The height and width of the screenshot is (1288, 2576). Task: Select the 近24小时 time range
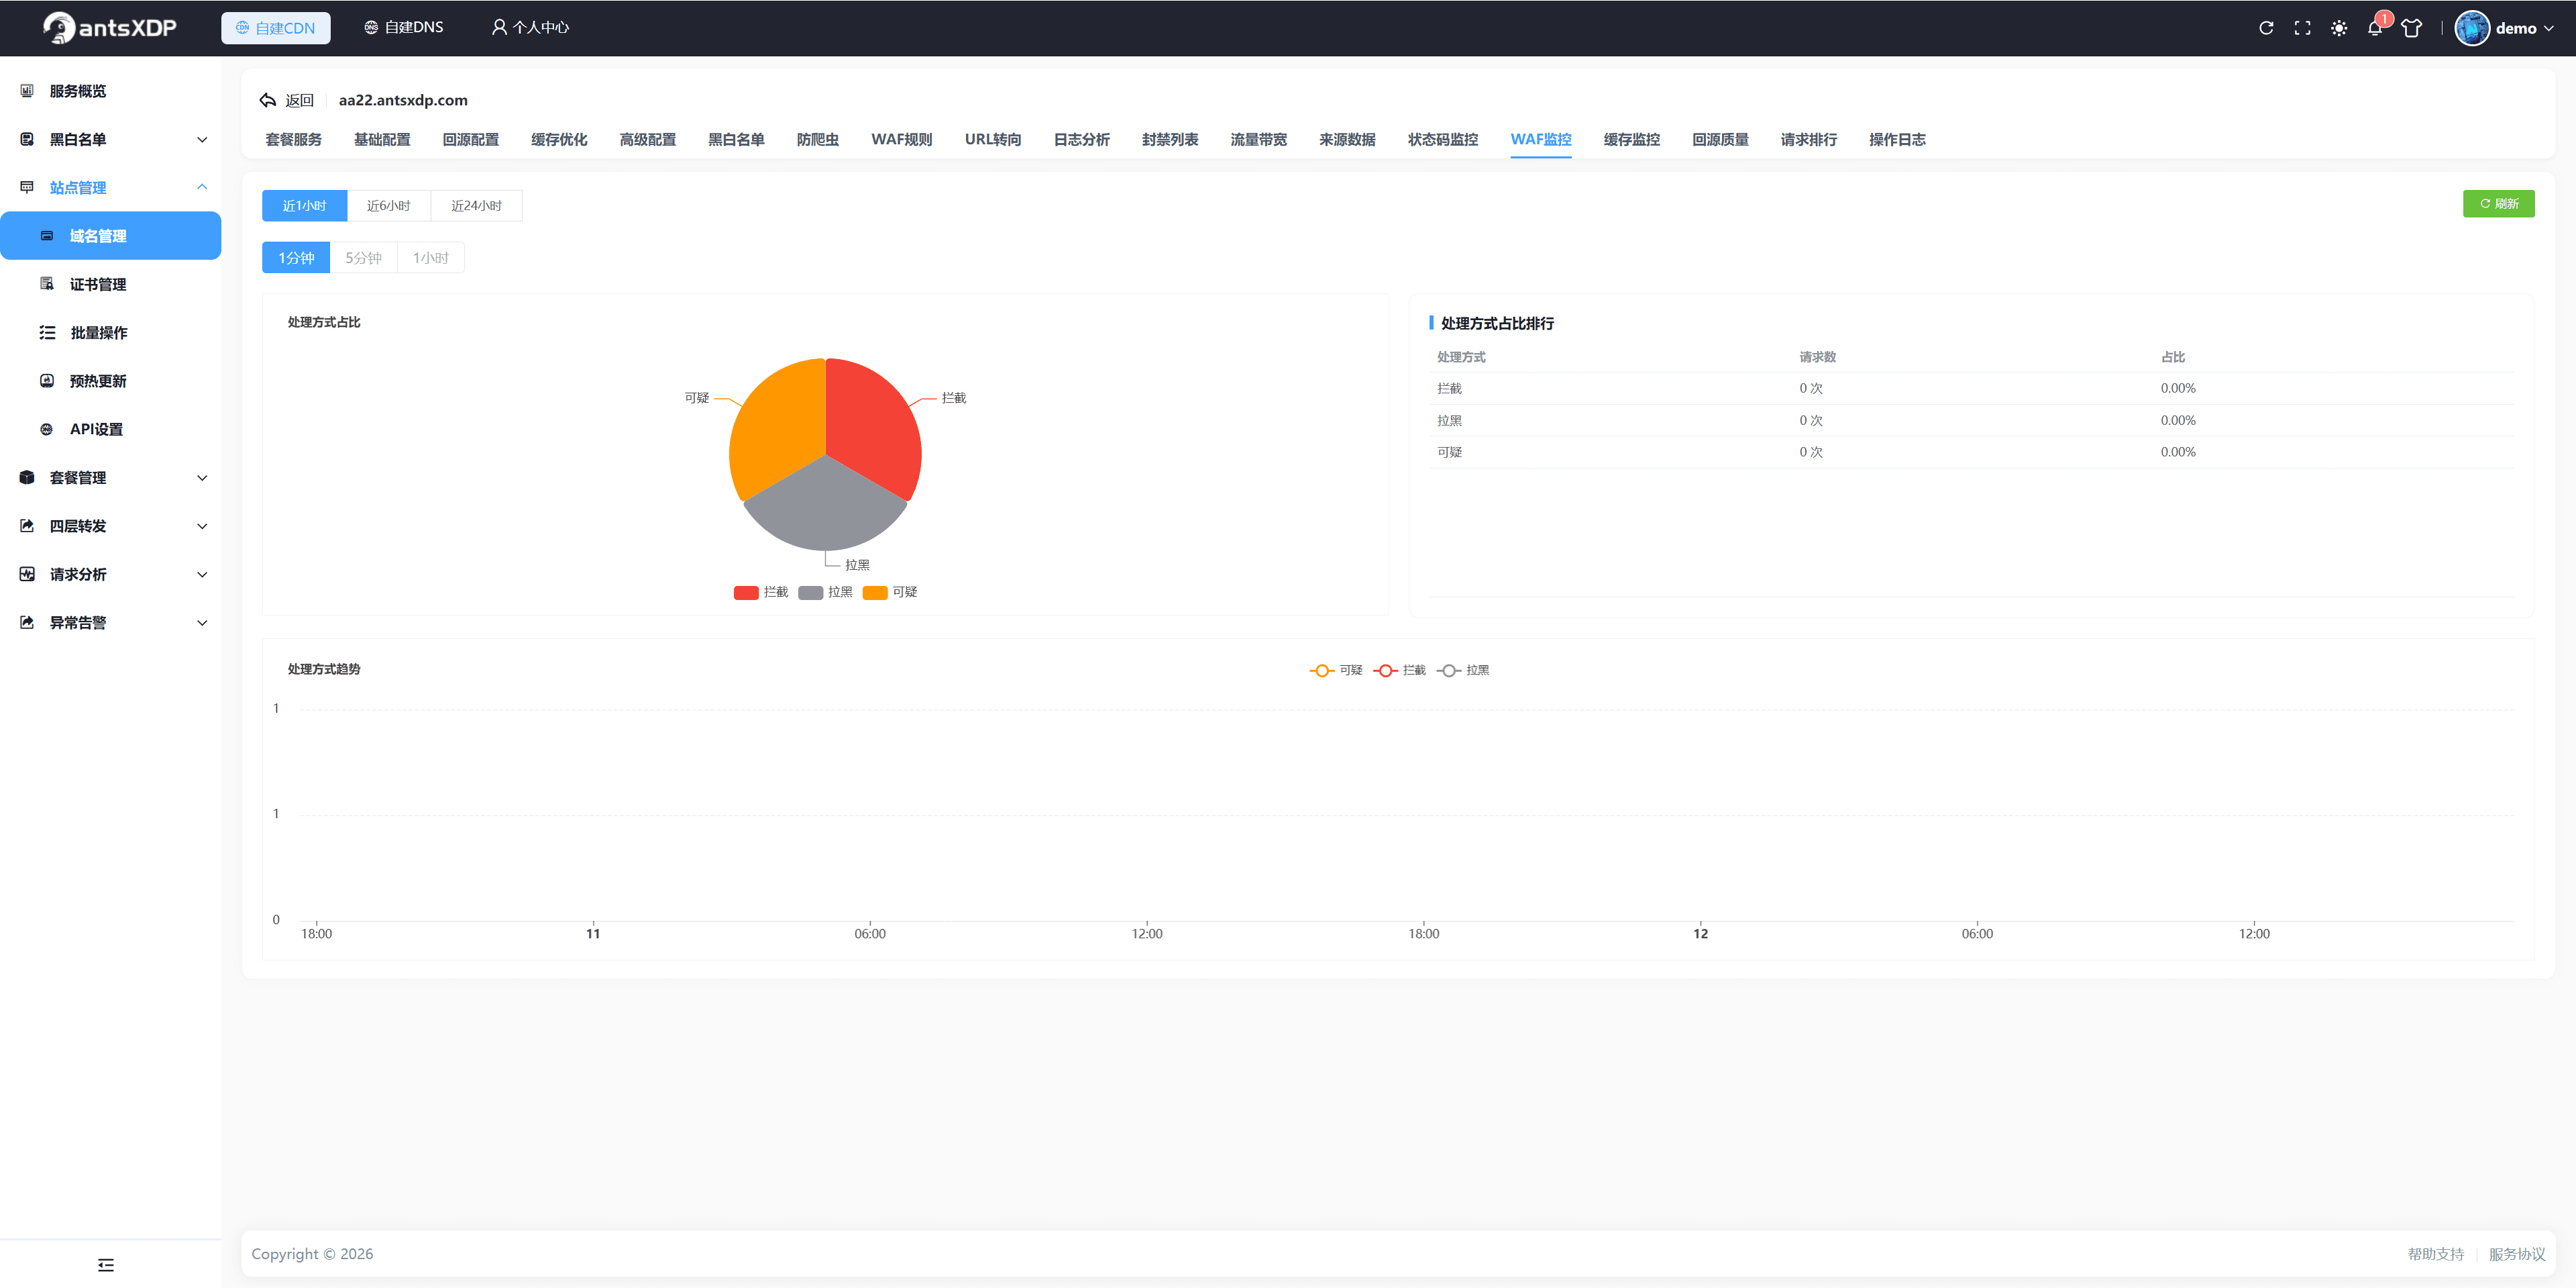point(476,205)
